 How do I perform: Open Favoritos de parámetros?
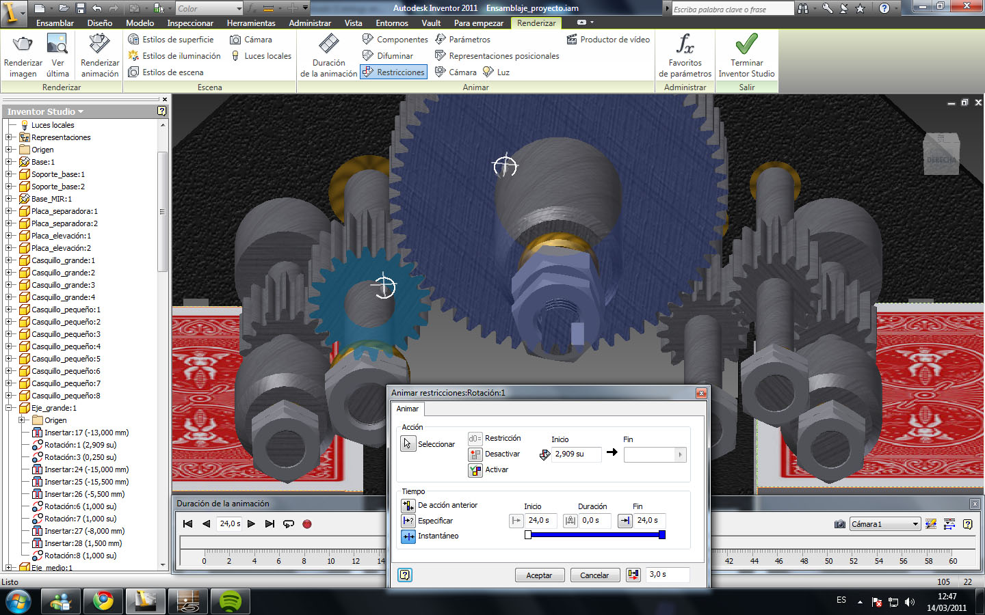(x=685, y=56)
